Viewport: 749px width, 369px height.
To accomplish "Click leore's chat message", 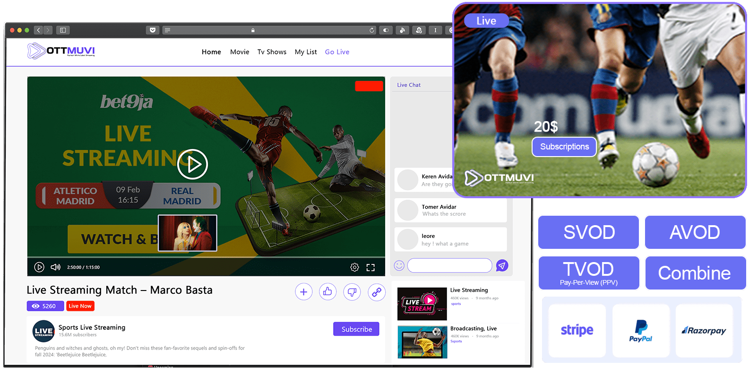I will coord(450,239).
